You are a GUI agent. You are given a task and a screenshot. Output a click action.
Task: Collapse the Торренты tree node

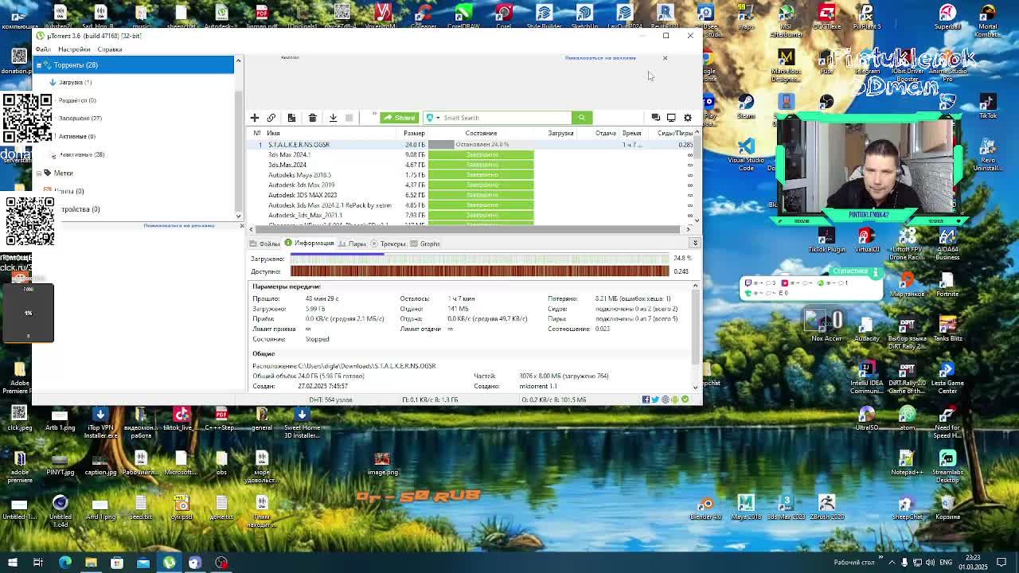pos(38,65)
